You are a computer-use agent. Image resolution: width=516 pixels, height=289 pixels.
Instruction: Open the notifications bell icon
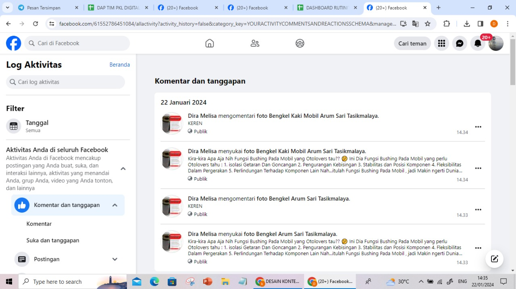[478, 43]
